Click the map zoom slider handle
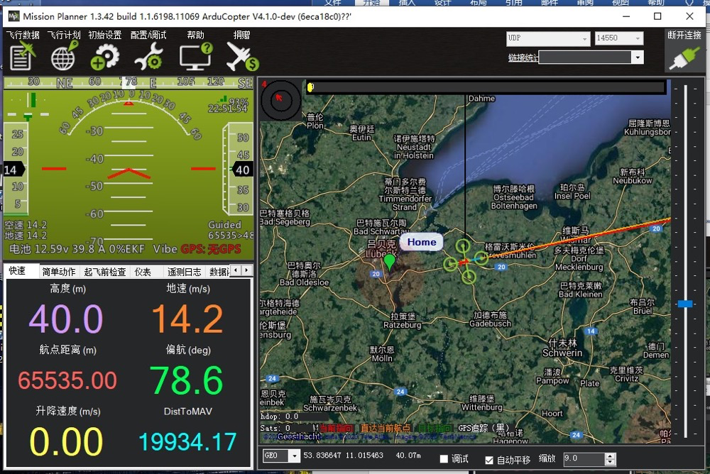The height and width of the screenshot is (474, 710). [685, 303]
